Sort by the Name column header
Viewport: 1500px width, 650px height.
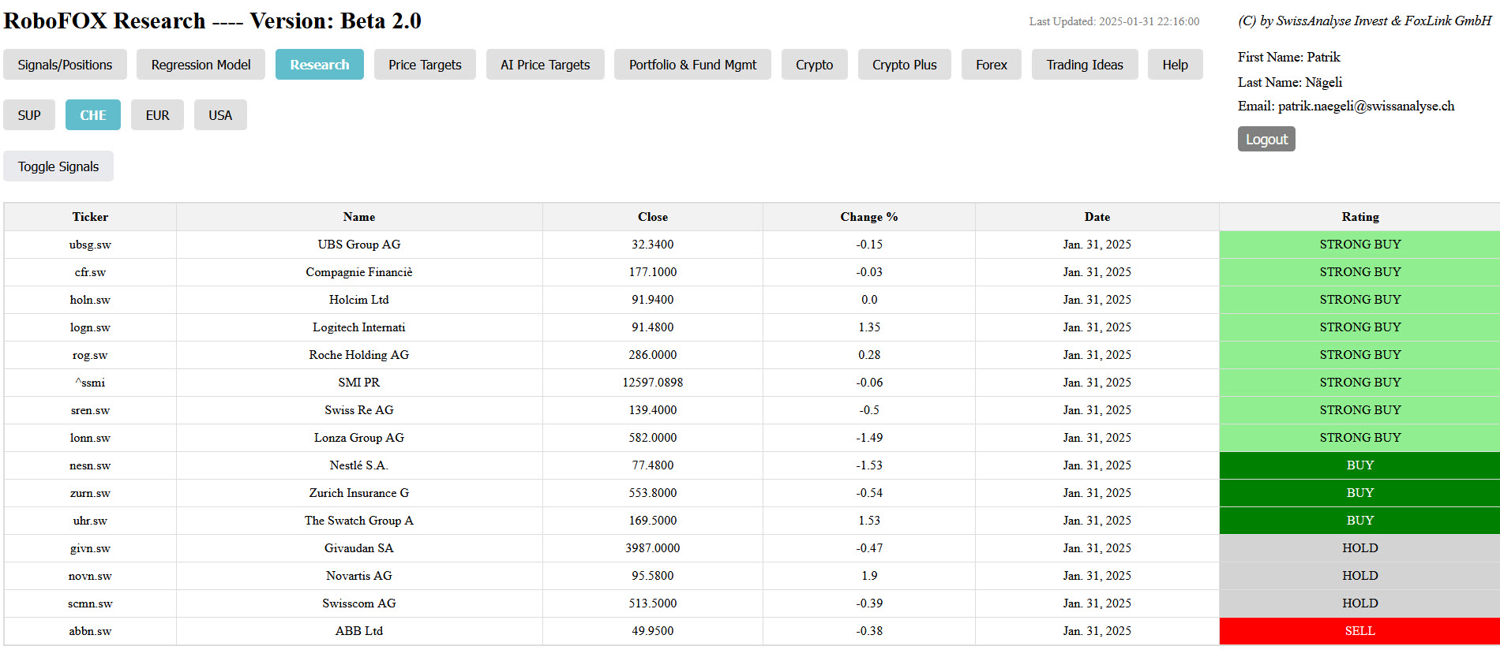point(359,217)
